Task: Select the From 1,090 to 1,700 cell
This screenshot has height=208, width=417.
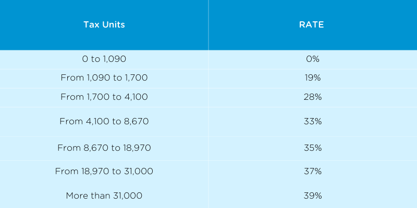Action: coord(104,78)
